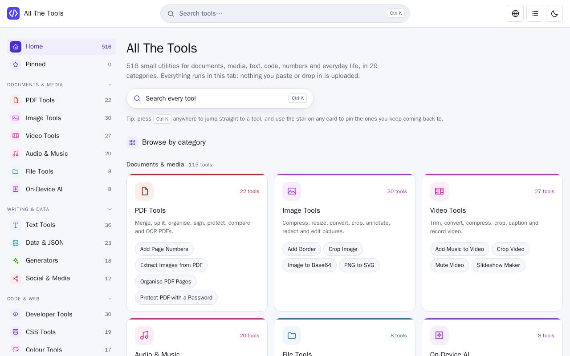Image resolution: width=570 pixels, height=356 pixels.
Task: Open the Crop Video chip
Action: [511, 249]
